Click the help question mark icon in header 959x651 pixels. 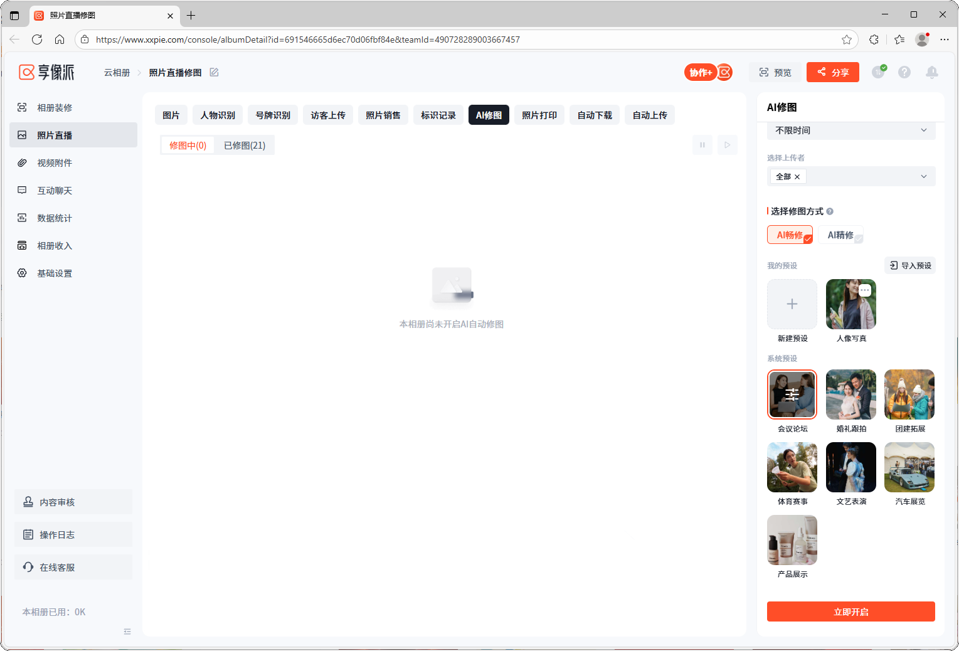[x=904, y=72]
